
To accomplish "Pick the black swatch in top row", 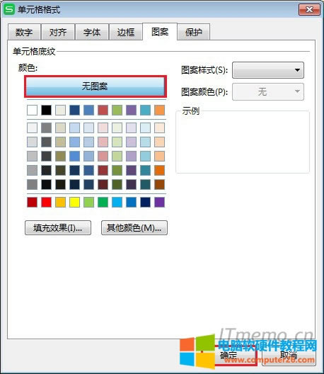I will coord(46,110).
